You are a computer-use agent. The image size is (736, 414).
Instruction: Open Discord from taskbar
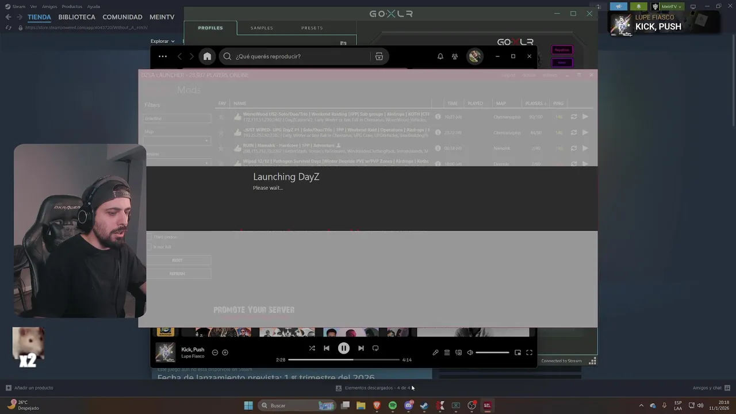pos(408,405)
